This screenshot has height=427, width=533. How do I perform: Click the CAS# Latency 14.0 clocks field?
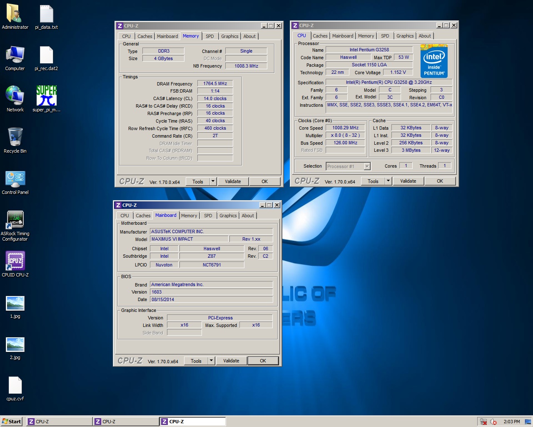215,98
